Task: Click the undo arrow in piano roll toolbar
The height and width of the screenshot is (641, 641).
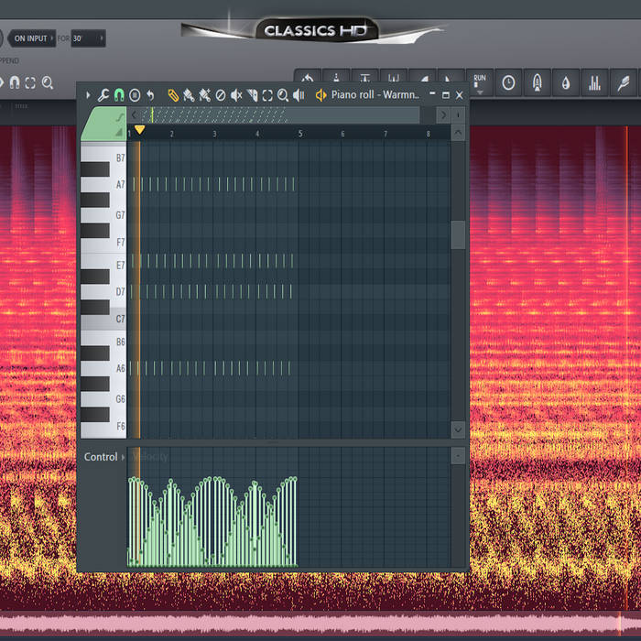Action: 150,95
